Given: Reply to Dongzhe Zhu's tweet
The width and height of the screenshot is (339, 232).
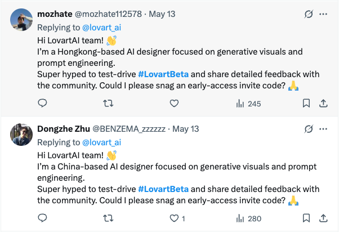Looking at the screenshot, I should [x=42, y=218].
